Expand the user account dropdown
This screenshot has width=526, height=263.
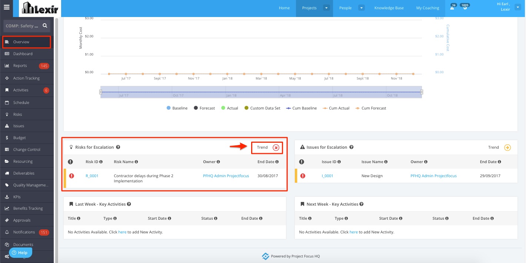(x=518, y=7)
